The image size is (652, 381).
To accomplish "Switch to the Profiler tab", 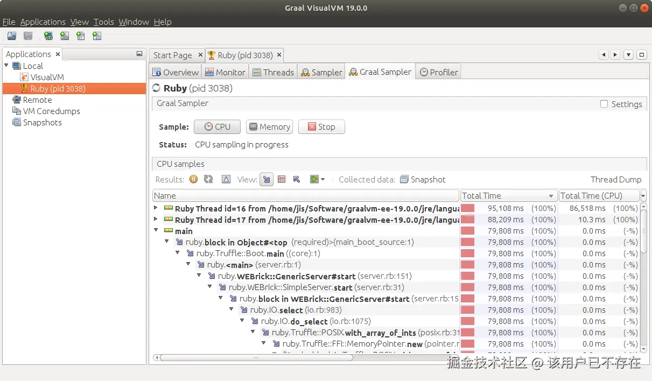I will [439, 72].
